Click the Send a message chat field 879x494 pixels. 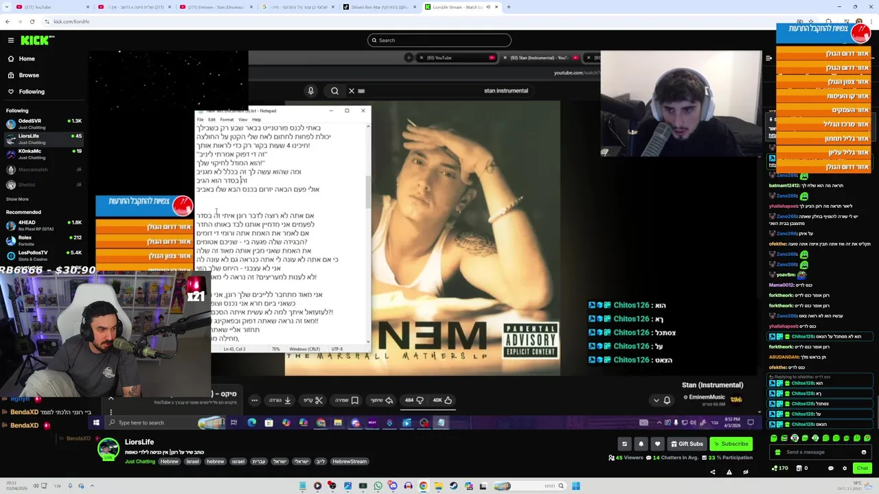click(821, 452)
